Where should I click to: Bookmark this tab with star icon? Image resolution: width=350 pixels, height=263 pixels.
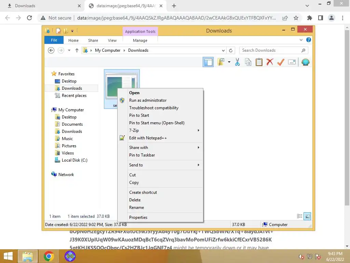coord(296,18)
